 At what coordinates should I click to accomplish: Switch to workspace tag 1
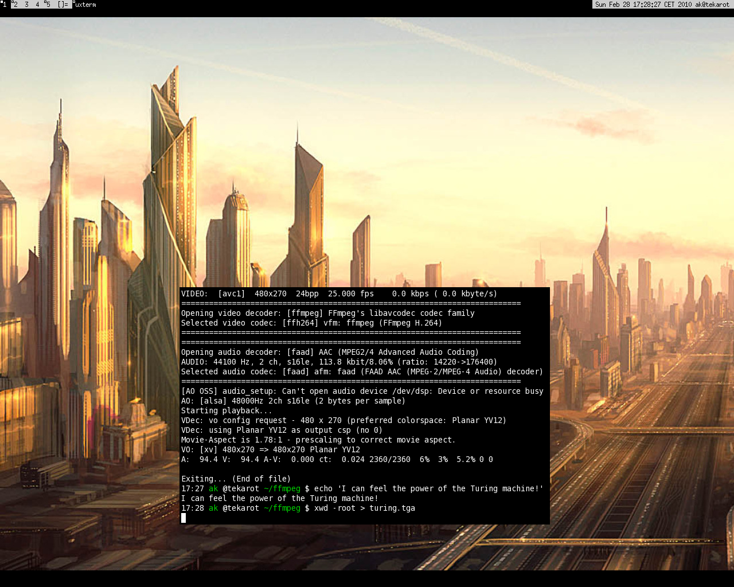pos(5,4)
